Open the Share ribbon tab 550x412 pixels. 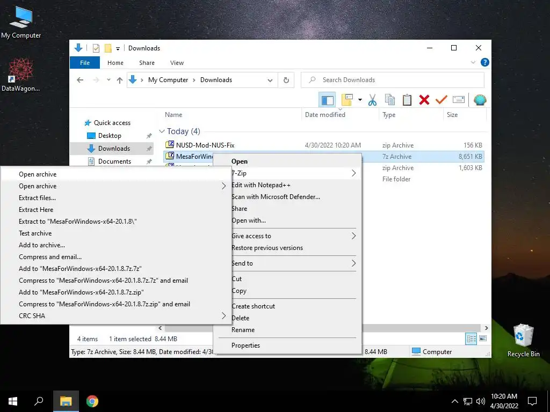147,63
